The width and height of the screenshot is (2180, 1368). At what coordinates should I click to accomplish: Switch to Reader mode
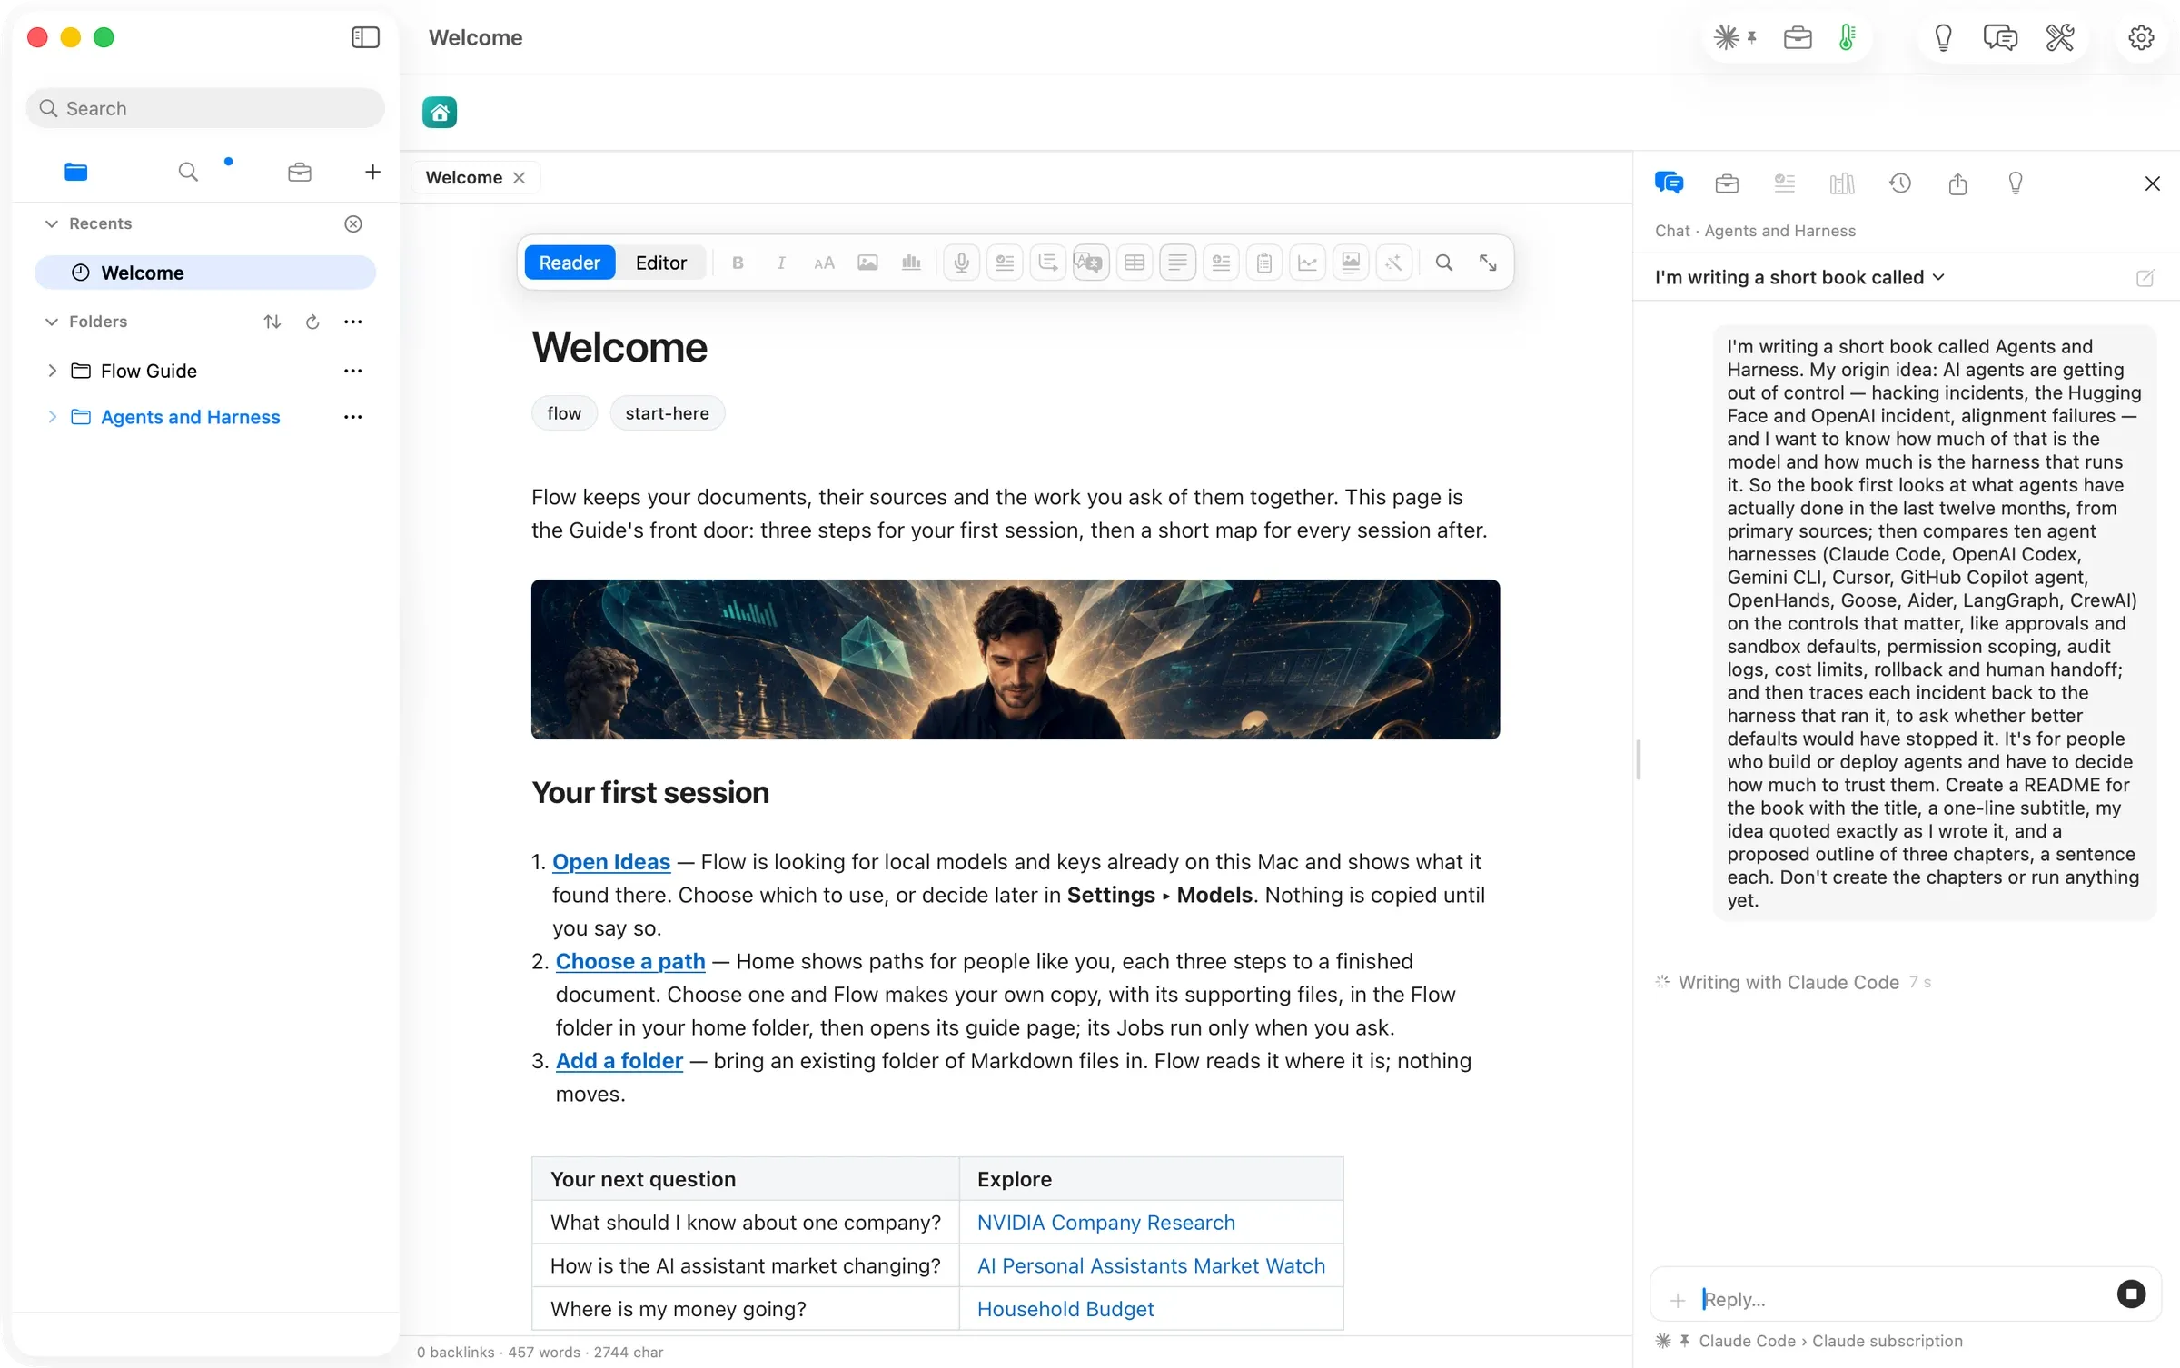pos(570,263)
